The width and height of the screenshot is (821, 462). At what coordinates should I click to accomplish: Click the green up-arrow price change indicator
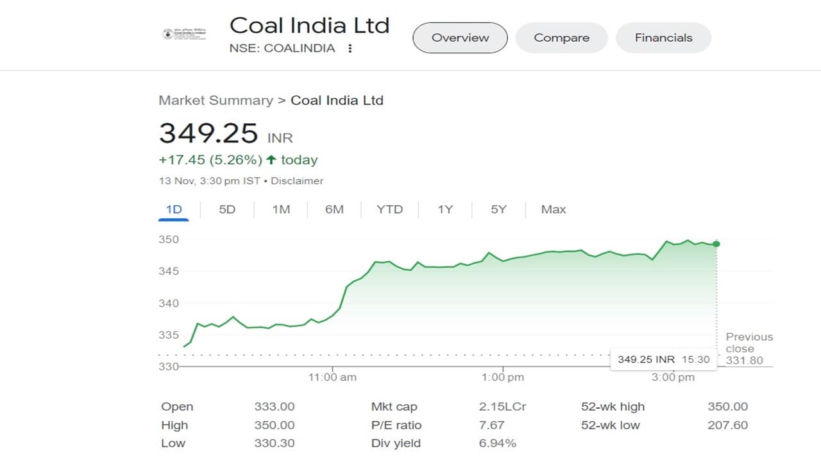coord(271,160)
